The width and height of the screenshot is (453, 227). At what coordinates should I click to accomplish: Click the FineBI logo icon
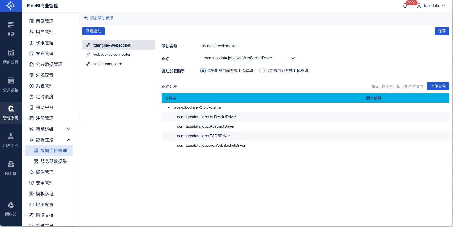pyautogui.click(x=11, y=6)
